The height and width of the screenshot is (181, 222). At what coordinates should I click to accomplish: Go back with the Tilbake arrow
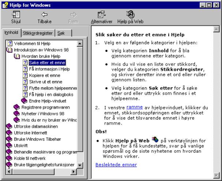point(44,14)
